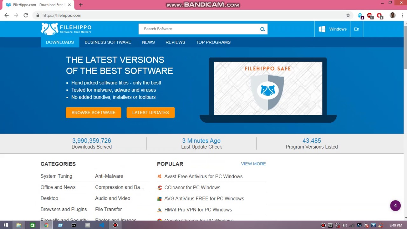Click the 3 Minutes Ago update text
Screen dimensions: 407x229
[201, 141]
